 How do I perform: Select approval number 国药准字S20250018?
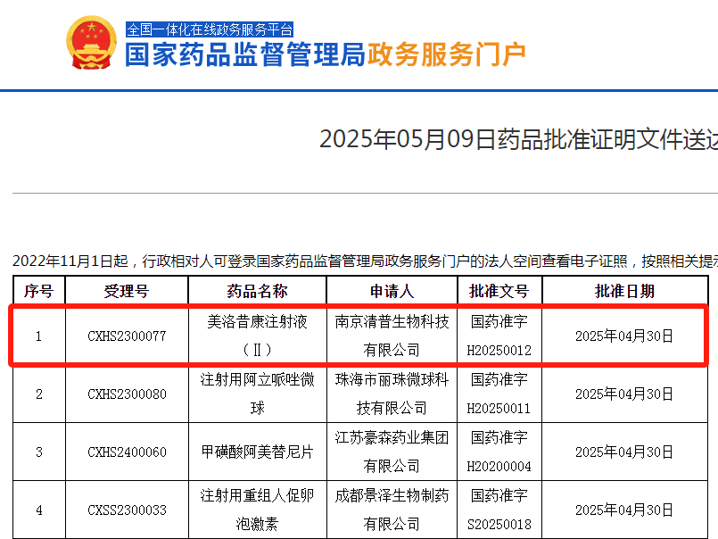click(x=499, y=510)
